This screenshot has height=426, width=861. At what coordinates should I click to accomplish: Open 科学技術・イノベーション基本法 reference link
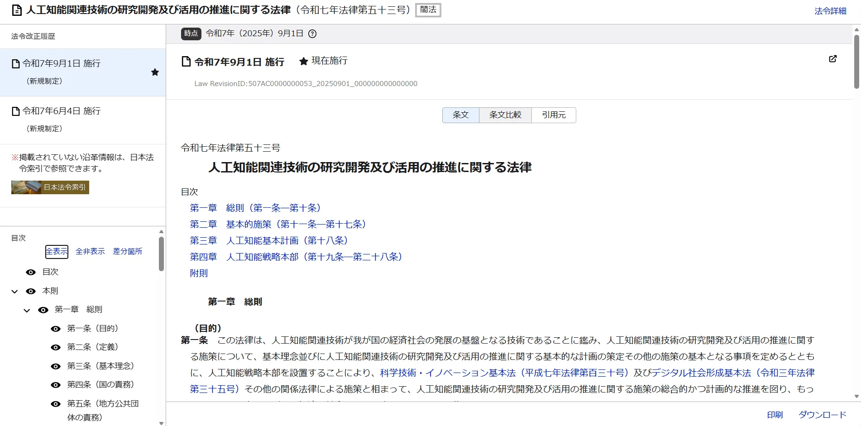coord(505,373)
